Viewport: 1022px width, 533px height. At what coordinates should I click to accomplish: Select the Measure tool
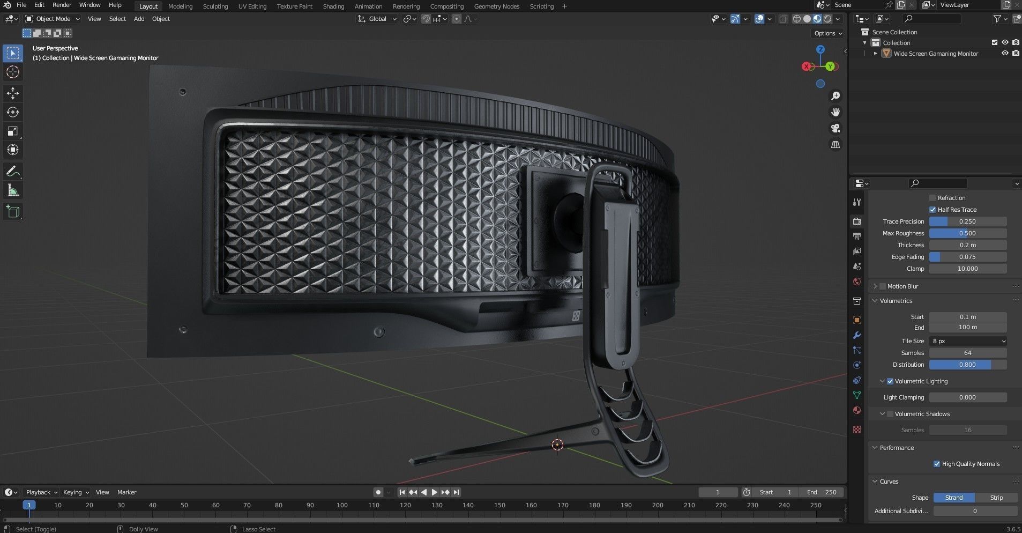(13, 190)
